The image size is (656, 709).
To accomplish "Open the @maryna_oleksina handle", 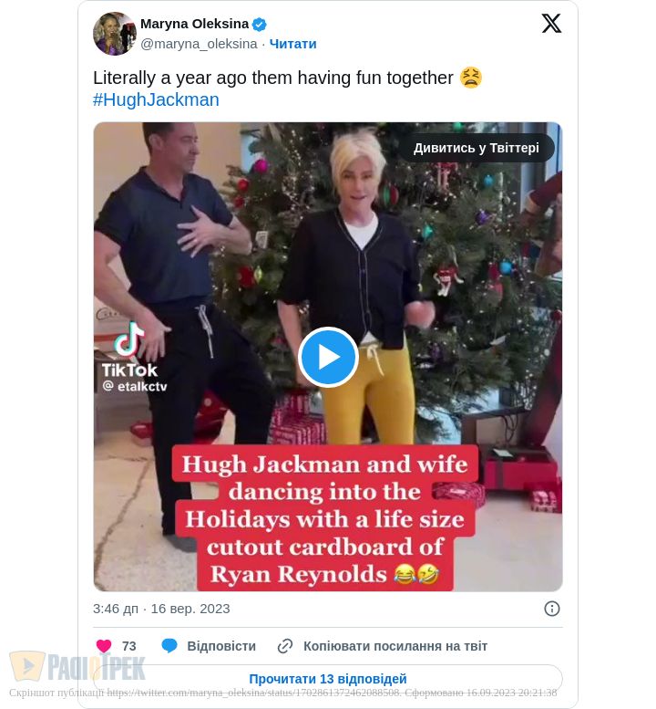I will (x=199, y=44).
